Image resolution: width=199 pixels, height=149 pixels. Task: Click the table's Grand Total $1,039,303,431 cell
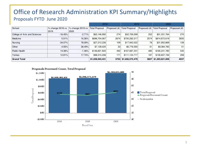(98, 59)
